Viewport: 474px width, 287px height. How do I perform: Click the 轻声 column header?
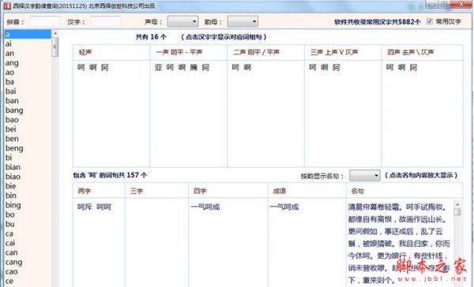[x=111, y=52]
